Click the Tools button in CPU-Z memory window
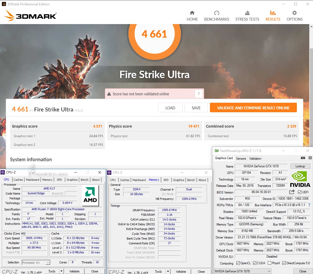Image resolution: width=313 pixels, height=274 pixels. (x=158, y=271)
